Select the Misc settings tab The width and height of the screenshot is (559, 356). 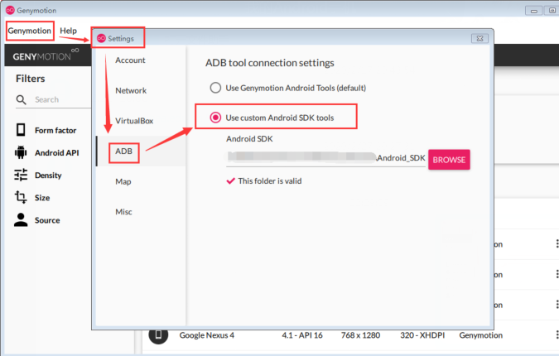click(123, 212)
